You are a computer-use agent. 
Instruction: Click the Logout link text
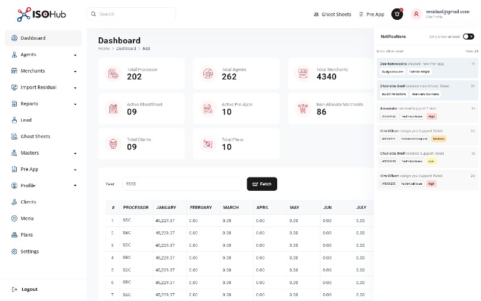29,290
